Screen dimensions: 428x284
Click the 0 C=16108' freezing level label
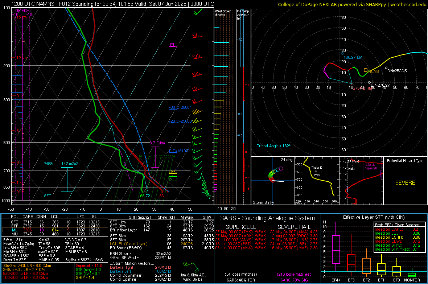click(178, 151)
